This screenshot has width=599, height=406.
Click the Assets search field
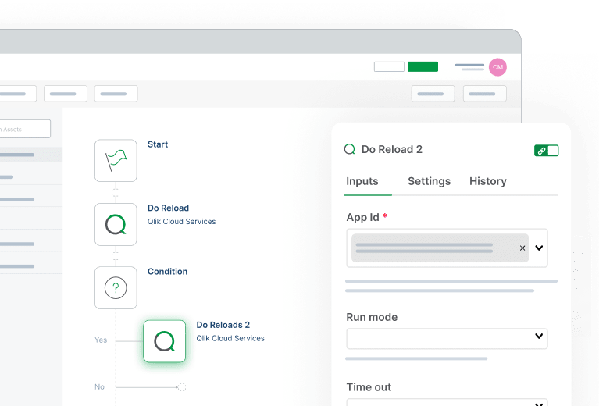[25, 129]
